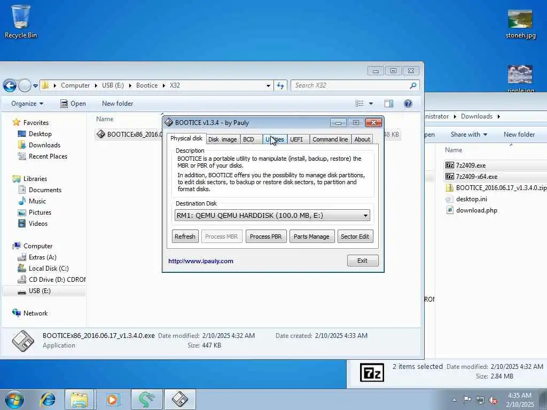This screenshot has height=410, width=547.
Task: Select the BOOTICEx86_2016 file in the list
Action: pyautogui.click(x=129, y=134)
